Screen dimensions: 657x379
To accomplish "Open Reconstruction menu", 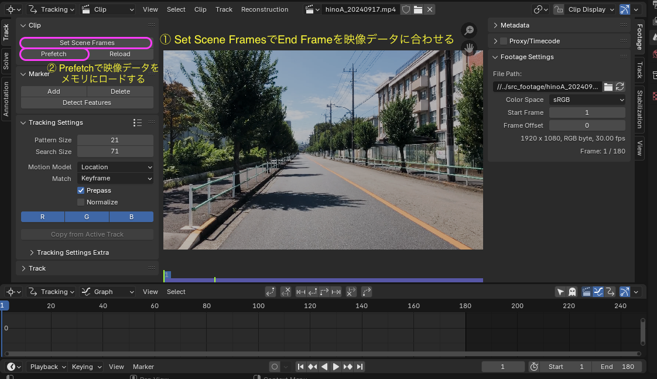I will point(265,9).
